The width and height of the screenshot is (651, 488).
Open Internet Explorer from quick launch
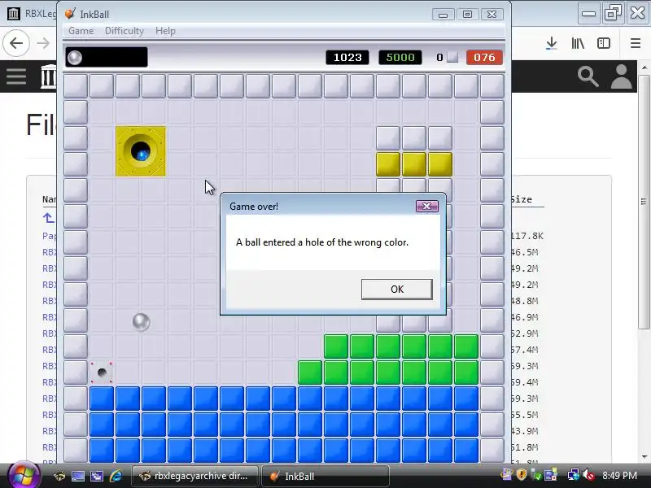[x=116, y=476]
